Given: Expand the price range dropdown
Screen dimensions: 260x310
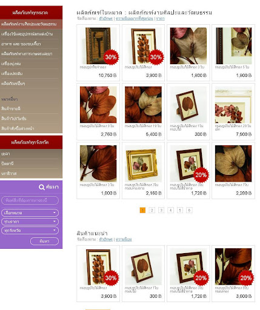Looking at the screenshot, I should tap(30, 222).
